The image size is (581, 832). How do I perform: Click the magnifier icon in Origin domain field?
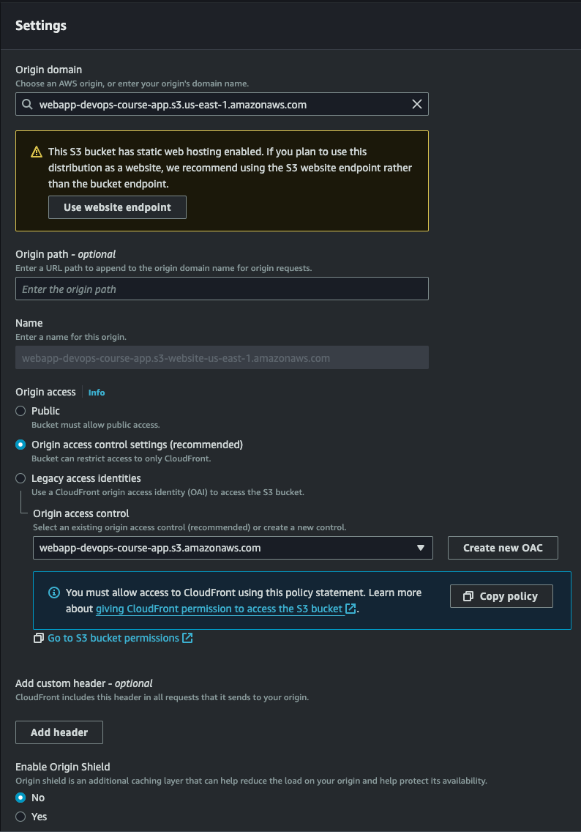[x=29, y=104]
